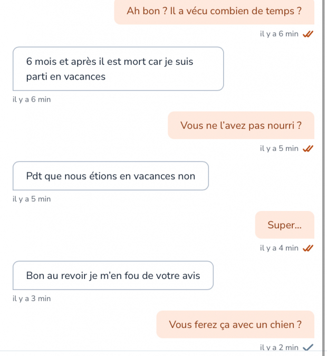Click the "il y a 3 min" timestamp

click(x=32, y=299)
